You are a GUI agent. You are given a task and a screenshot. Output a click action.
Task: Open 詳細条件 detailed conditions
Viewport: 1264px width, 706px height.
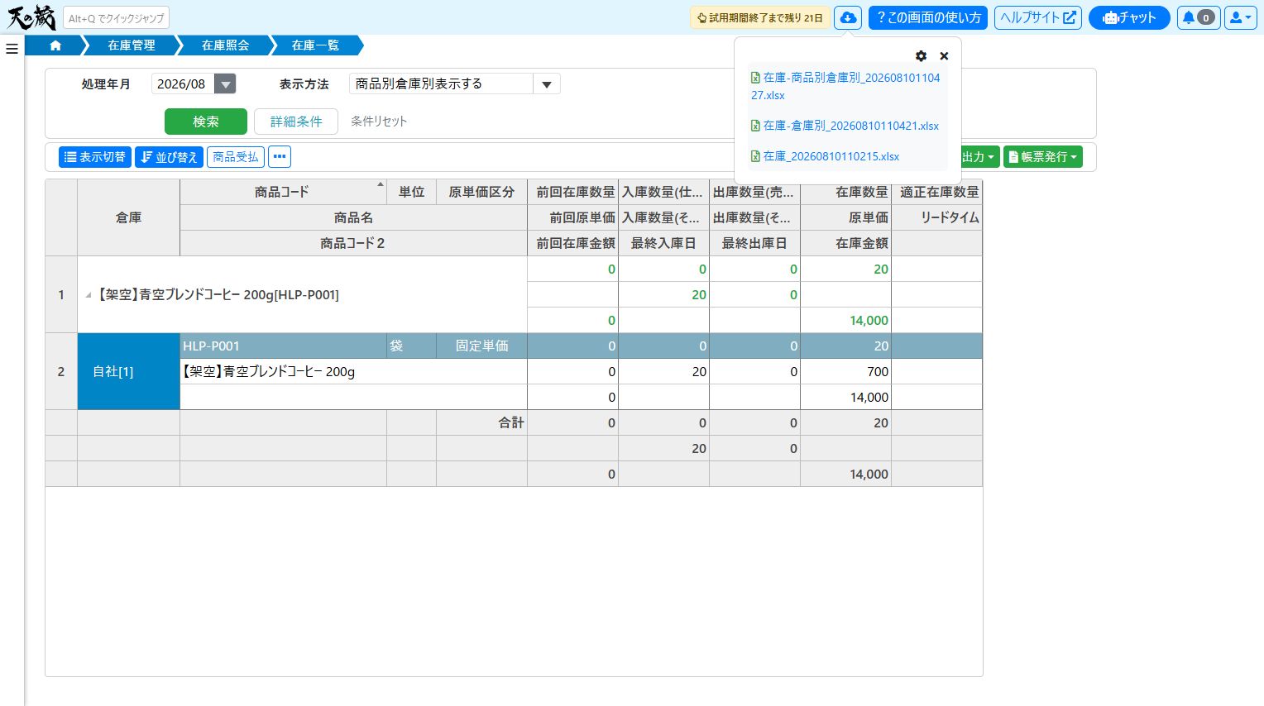296,122
